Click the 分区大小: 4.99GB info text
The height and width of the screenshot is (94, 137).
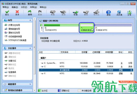click(80, 41)
